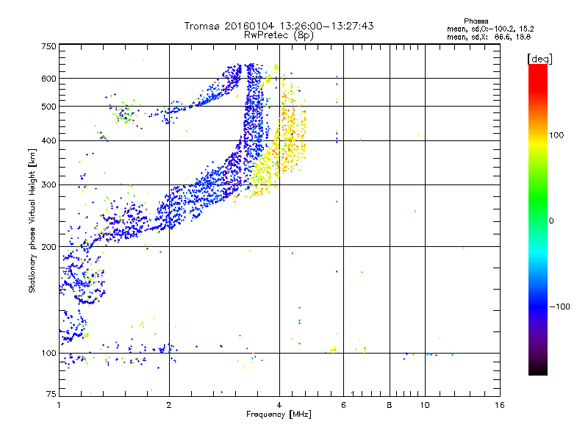
Task: Select the RwPretec (8p) subtitle
Action: point(279,35)
